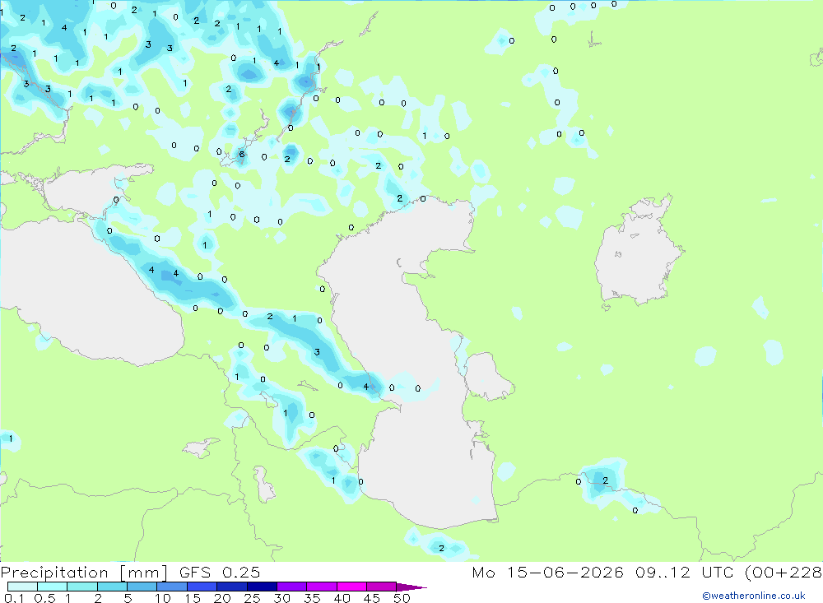Click the 0.1–0.5 mm palest legend swatch
Image resolution: width=823 pixels, height=603 pixels.
pos(22,587)
